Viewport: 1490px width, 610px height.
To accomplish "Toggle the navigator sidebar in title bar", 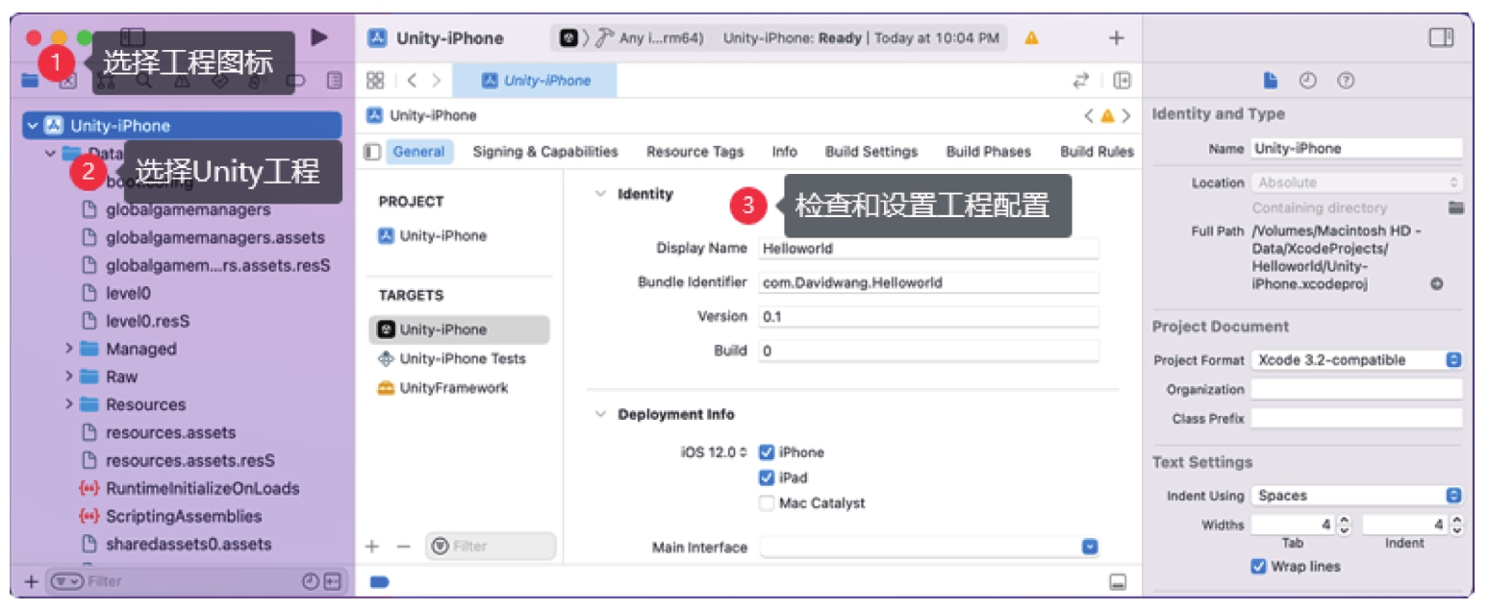I will pyautogui.click(x=133, y=37).
